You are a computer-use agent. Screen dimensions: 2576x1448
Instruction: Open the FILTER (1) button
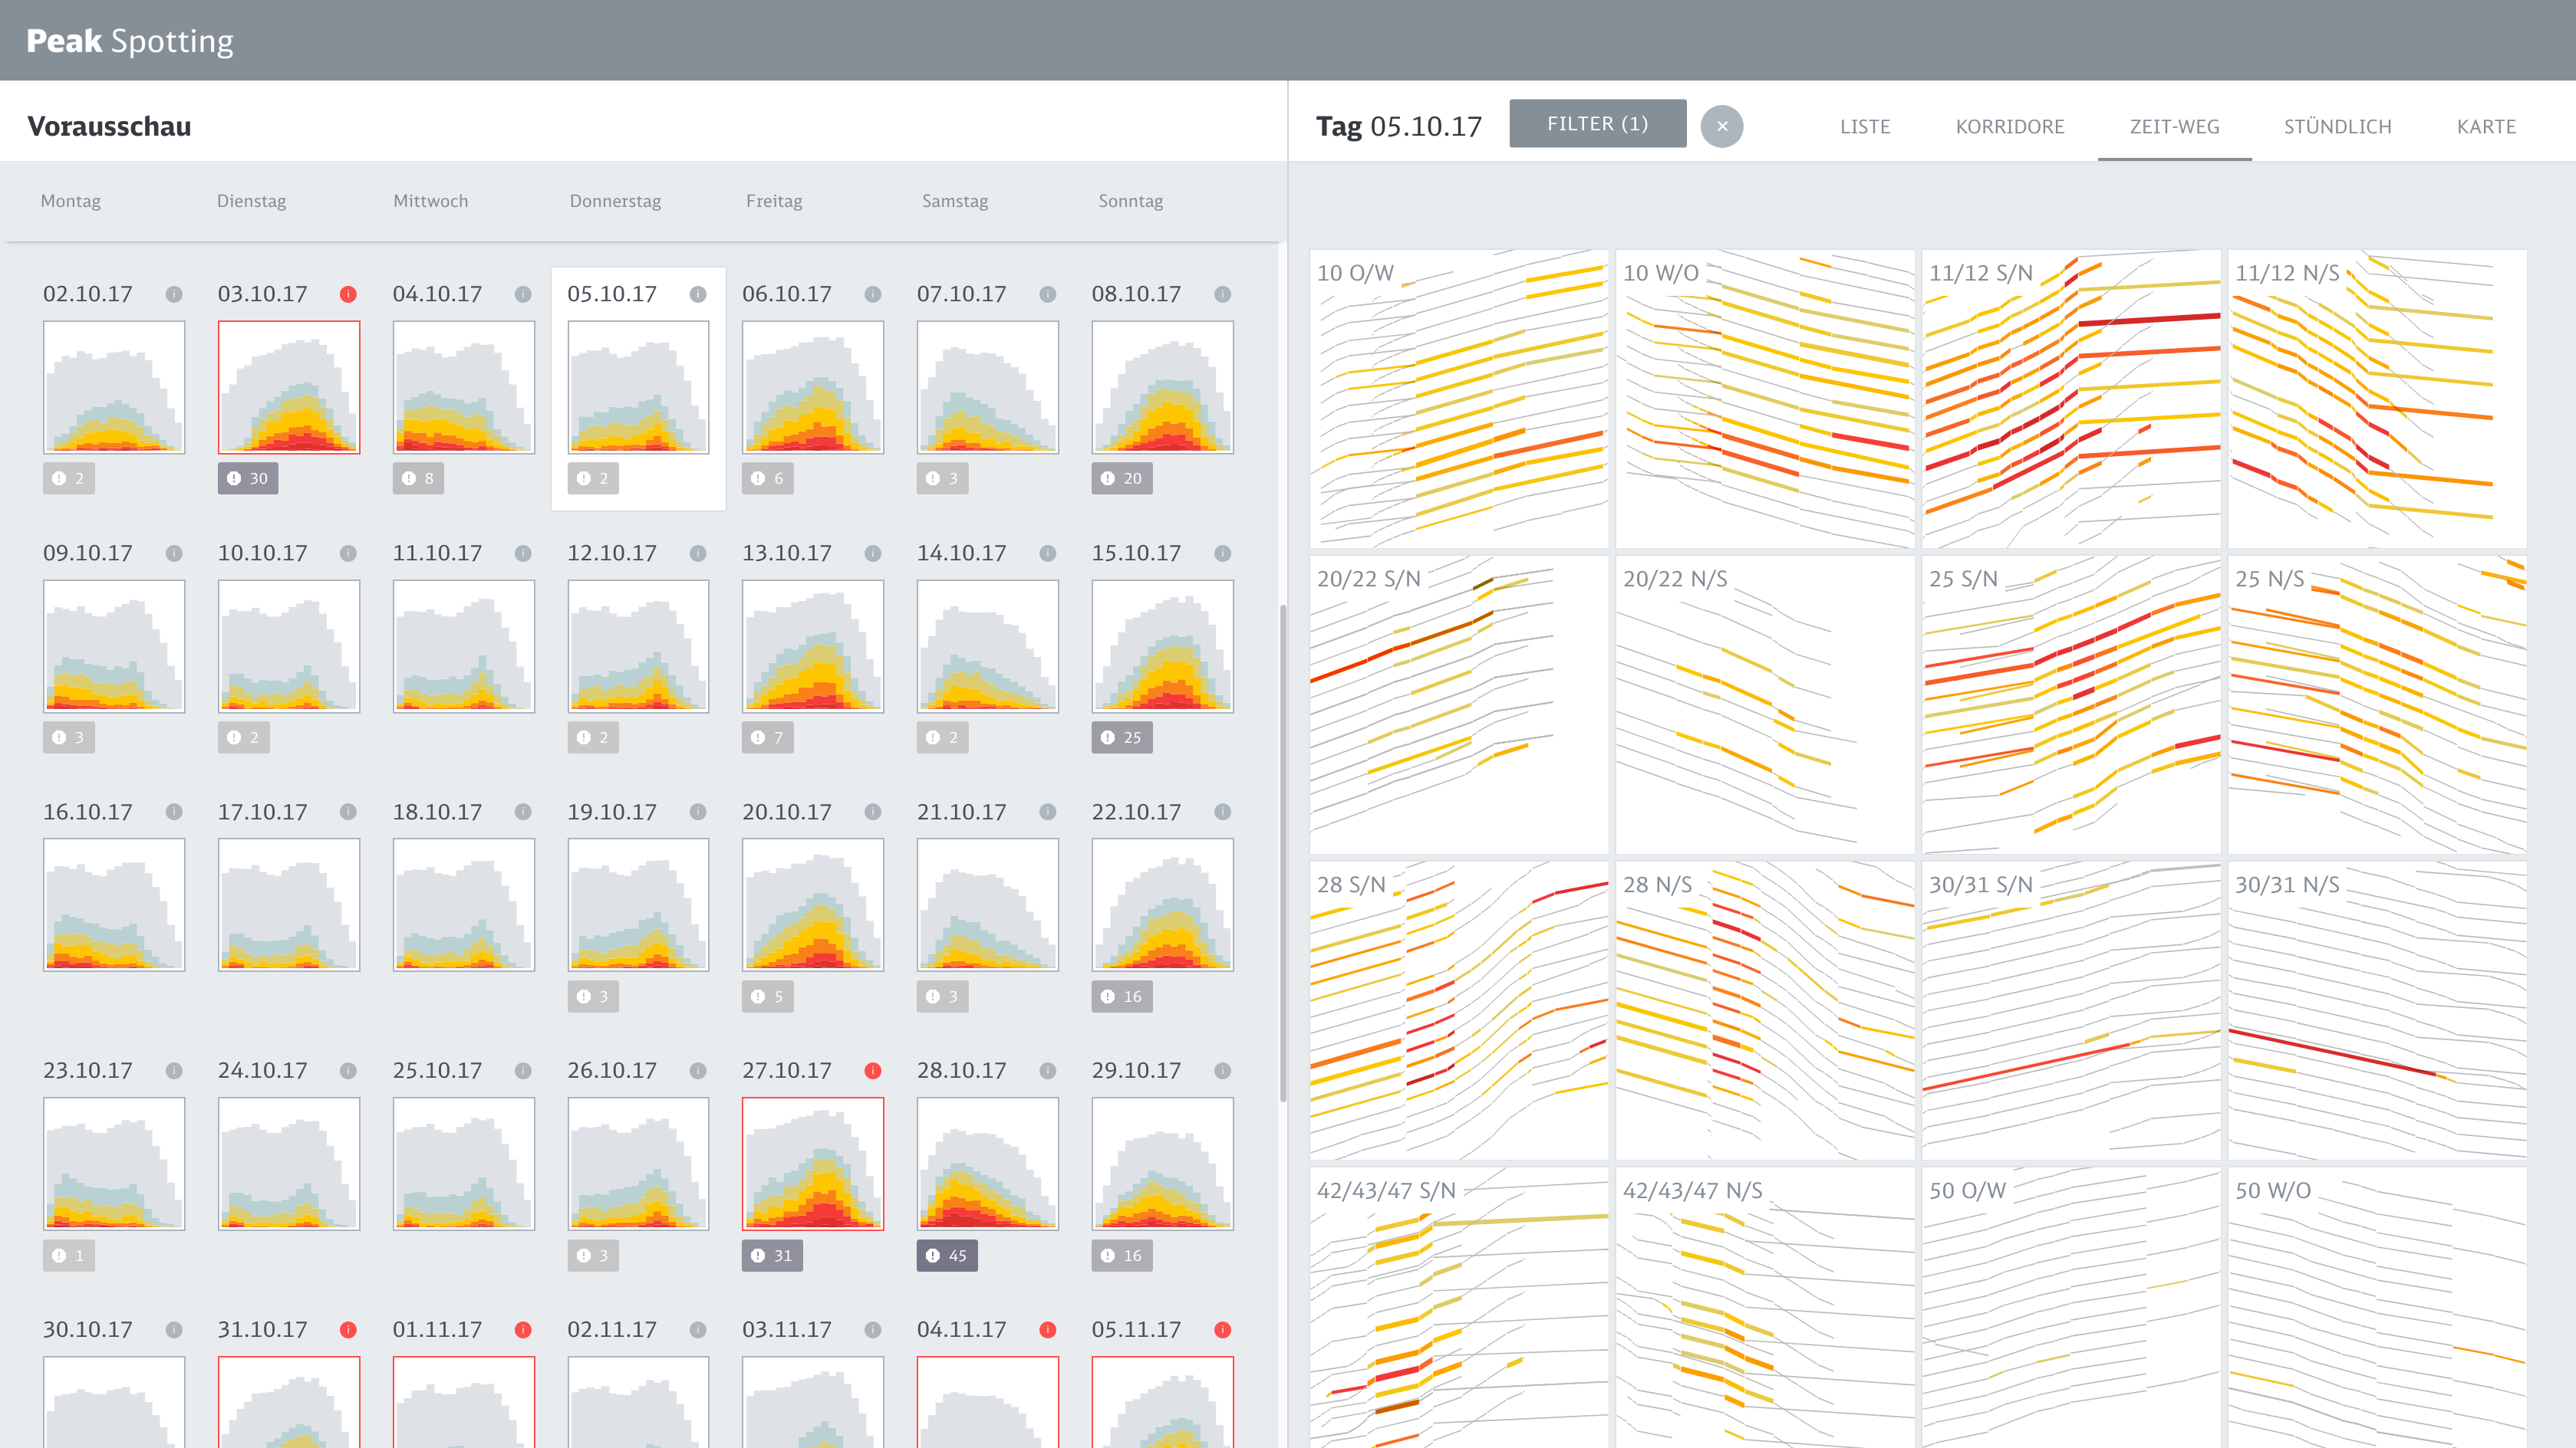pos(1597,123)
